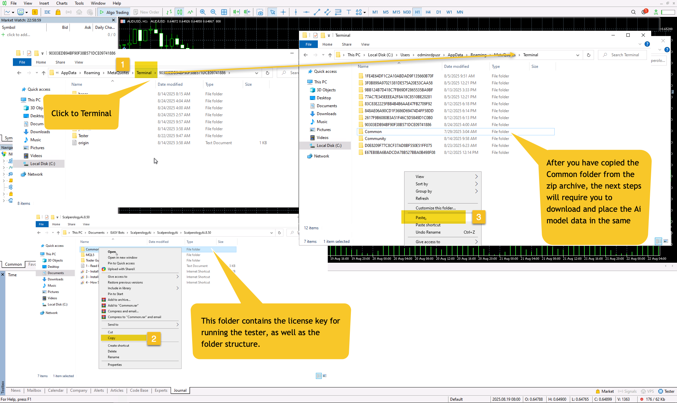
Task: Toggle the Algo Trading button
Action: click(114, 12)
